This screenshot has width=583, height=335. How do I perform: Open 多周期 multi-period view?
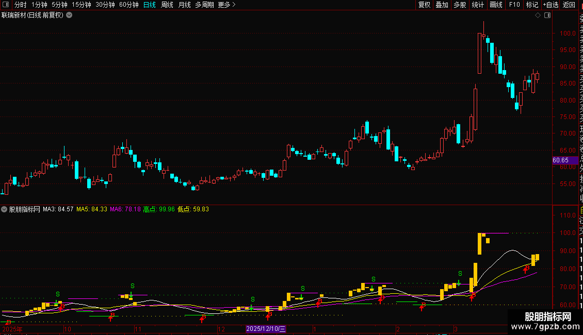204,5
